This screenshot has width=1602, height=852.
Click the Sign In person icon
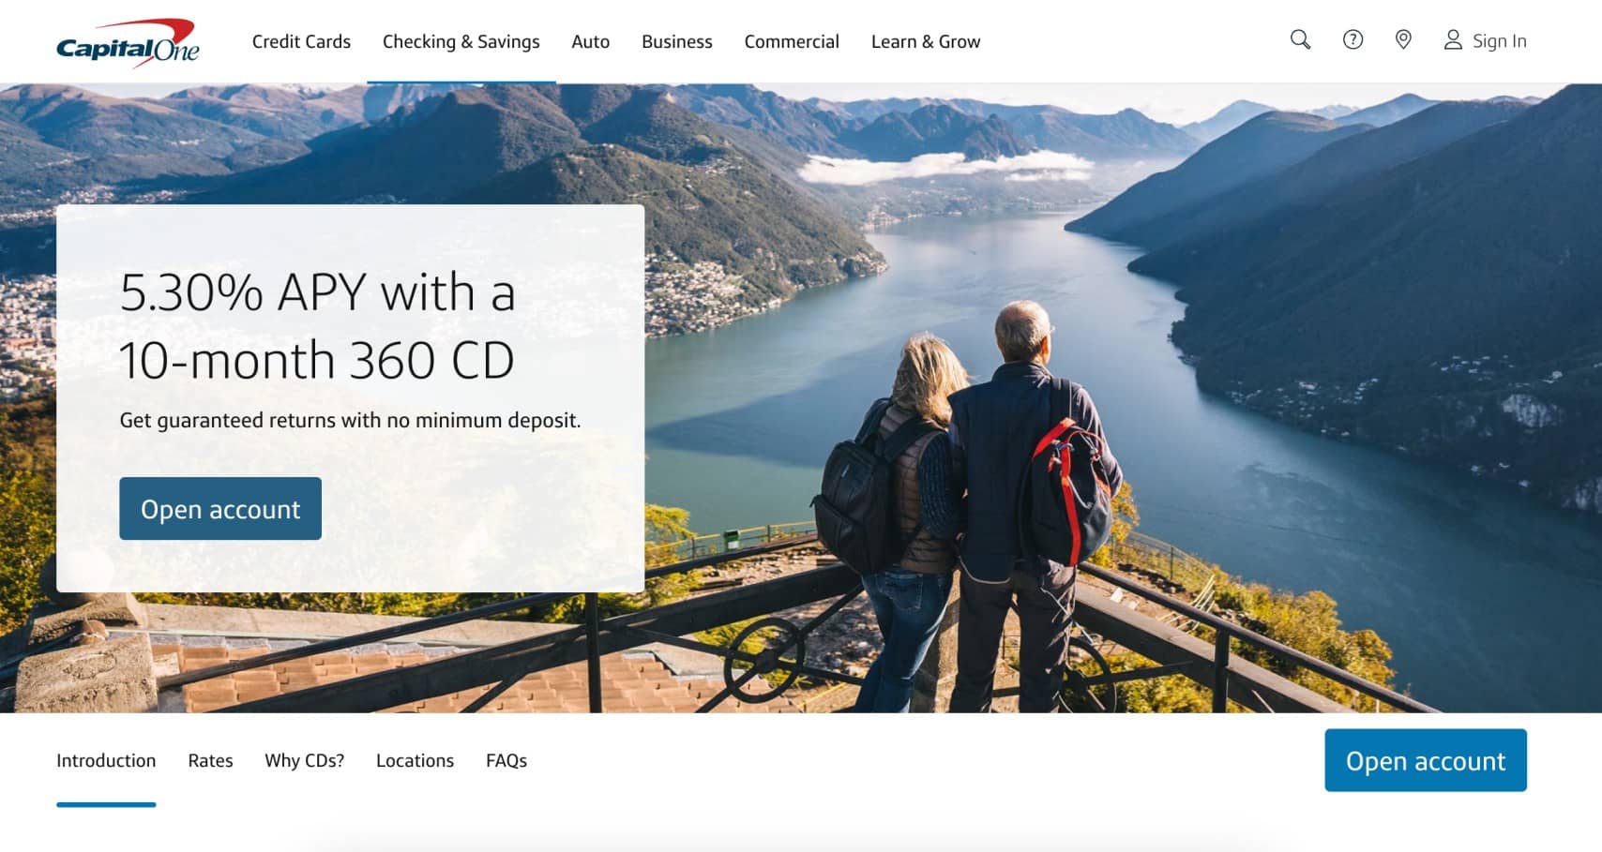tap(1453, 39)
